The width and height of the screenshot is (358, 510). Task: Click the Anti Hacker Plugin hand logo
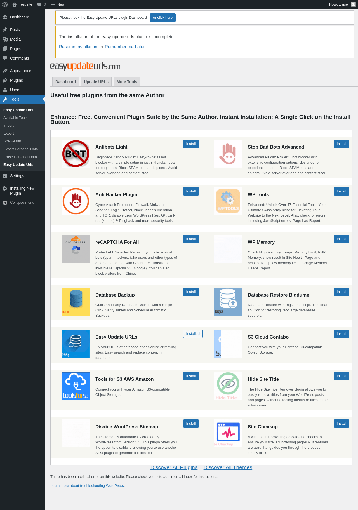pos(76,201)
